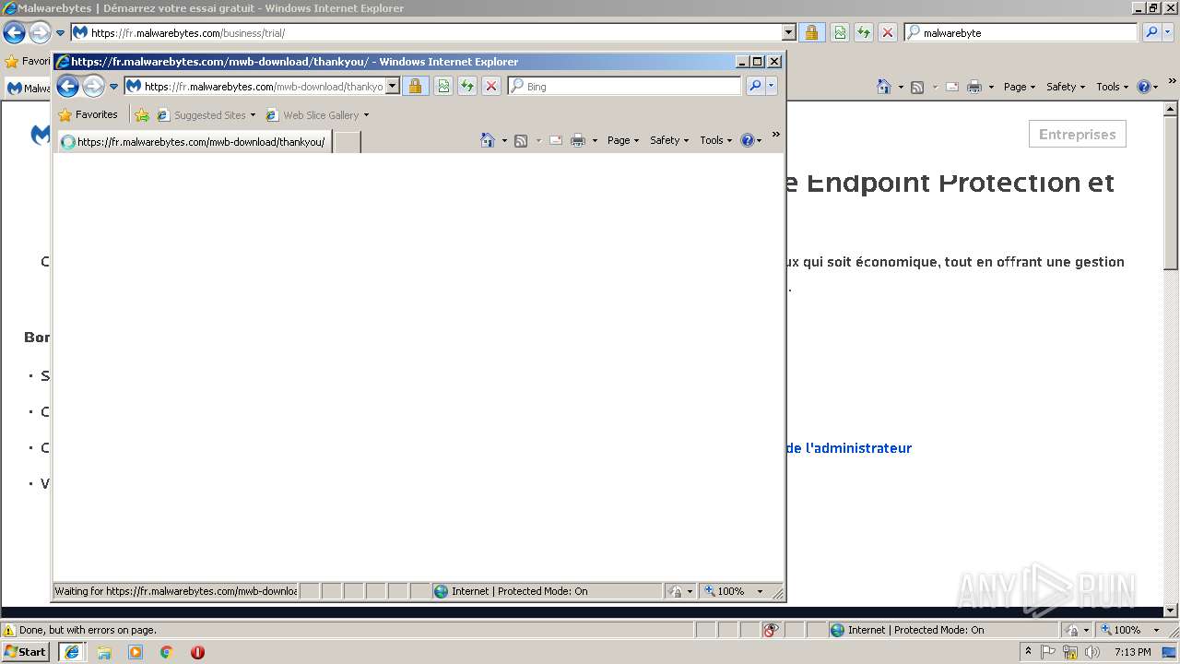The image size is (1180, 664).
Task: Click volume speaker icon in system tray
Action: click(x=1092, y=652)
